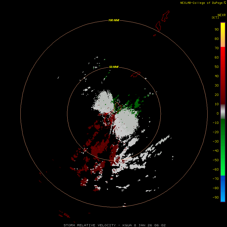Click the -10 value on the velocity scale
The height and width of the screenshot is (227, 227).
coord(216,123)
